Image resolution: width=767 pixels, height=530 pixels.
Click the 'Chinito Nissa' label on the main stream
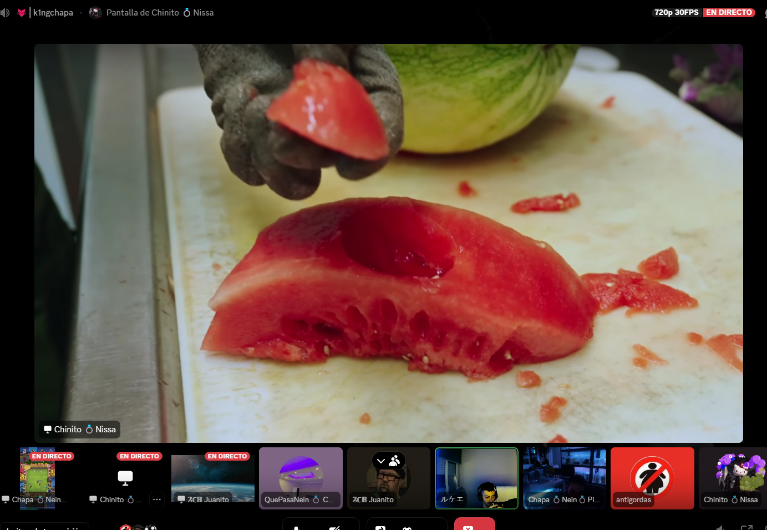click(80, 430)
